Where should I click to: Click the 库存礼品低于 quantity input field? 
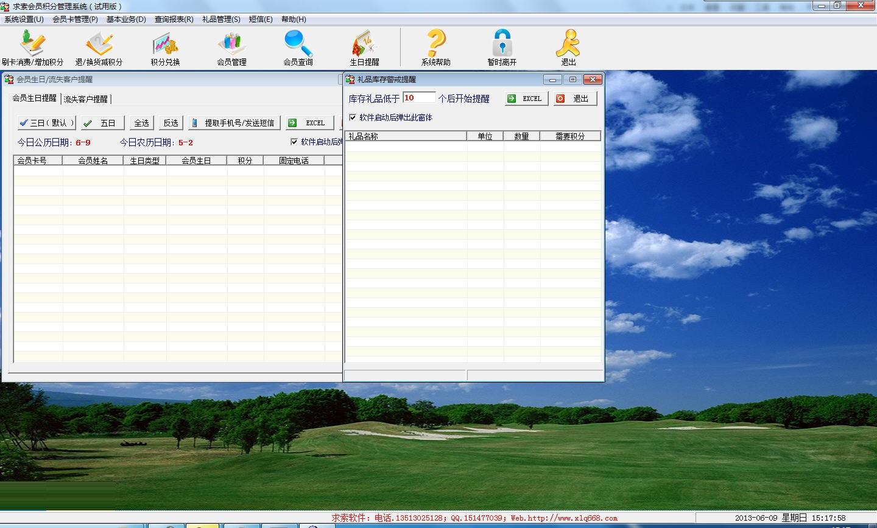(x=418, y=98)
